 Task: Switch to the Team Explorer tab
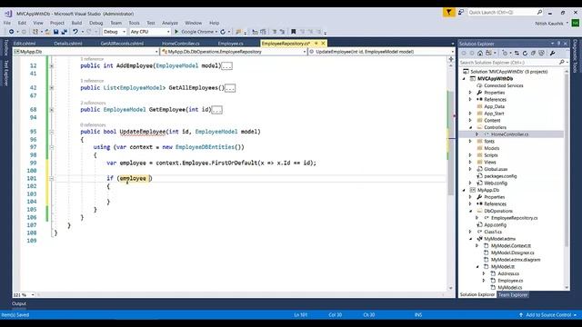click(513, 294)
